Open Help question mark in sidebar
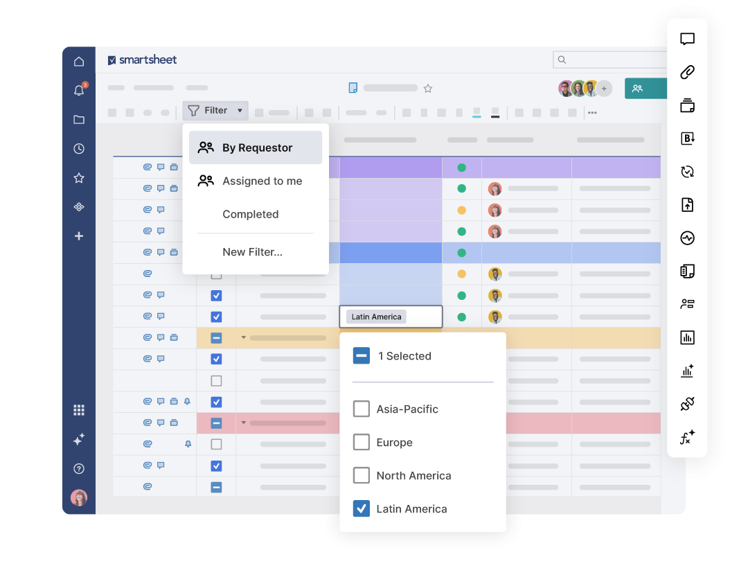The width and height of the screenshot is (748, 561). point(79,469)
